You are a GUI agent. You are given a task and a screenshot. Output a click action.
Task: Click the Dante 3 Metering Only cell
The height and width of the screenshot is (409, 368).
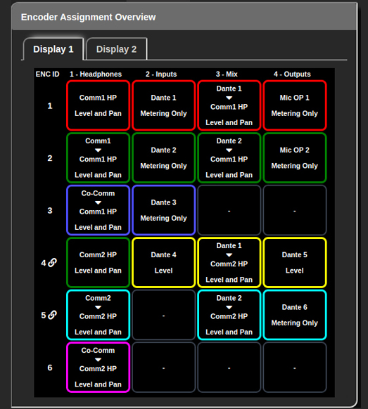pos(163,210)
